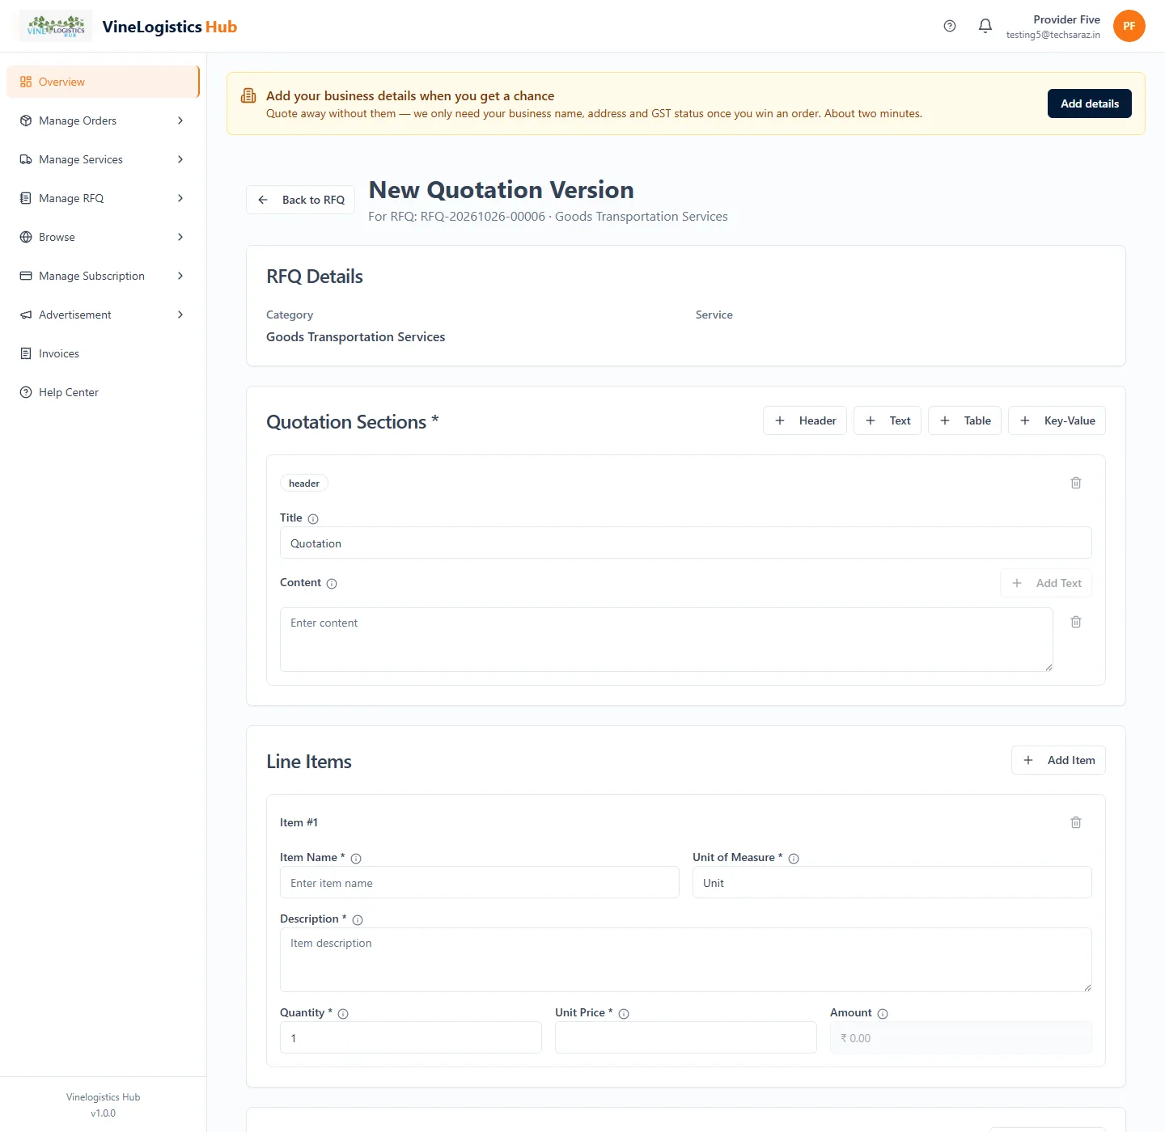Screen dimensions: 1165x1132
Task: Focus the Title field containing Quotation
Action: click(x=686, y=543)
